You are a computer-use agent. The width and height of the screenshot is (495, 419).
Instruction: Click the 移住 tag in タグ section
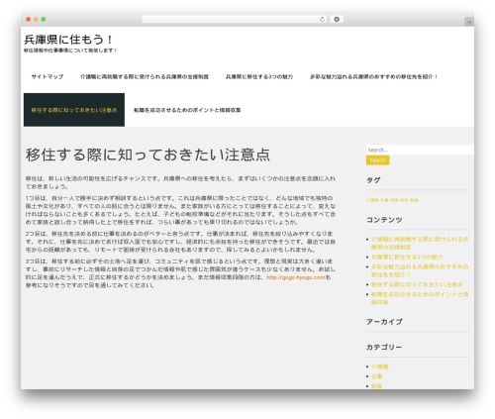pos(404,200)
